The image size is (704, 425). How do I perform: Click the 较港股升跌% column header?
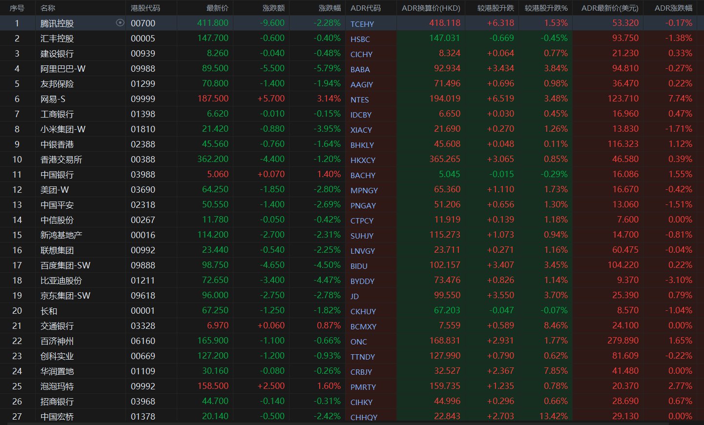tap(546, 8)
